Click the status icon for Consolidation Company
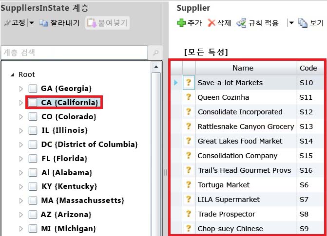Screen dimensions: 327x236 coord(189,155)
